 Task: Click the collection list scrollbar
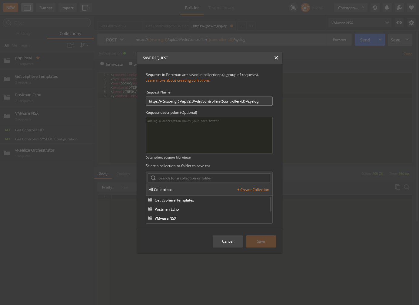click(x=270, y=205)
